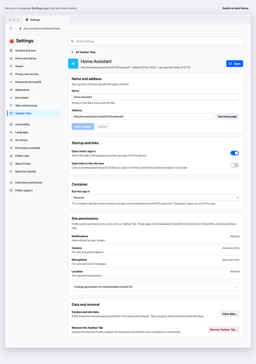Image resolution: width=256 pixels, height=364 pixels.
Task: Click the Save changes button
Action: pyautogui.click(x=83, y=126)
